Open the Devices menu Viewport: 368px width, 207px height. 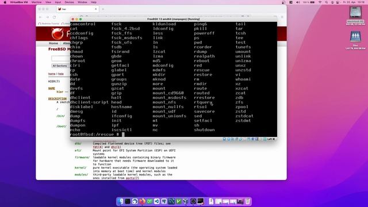pos(69,2)
